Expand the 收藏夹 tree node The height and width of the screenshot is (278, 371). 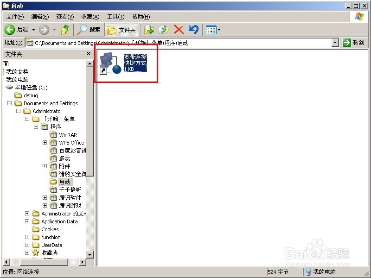(x=27, y=253)
